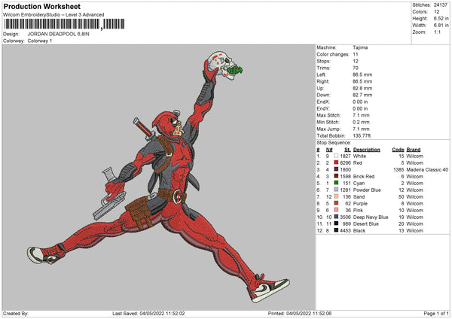Screen dimensions: 452x319
Task: Click the stitch count '4453' for Black
Action: click(x=345, y=231)
